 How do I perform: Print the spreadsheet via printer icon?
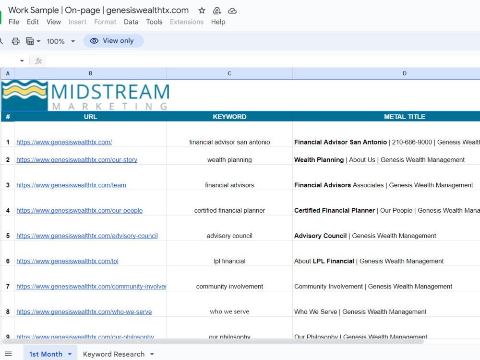pyautogui.click(x=16, y=41)
